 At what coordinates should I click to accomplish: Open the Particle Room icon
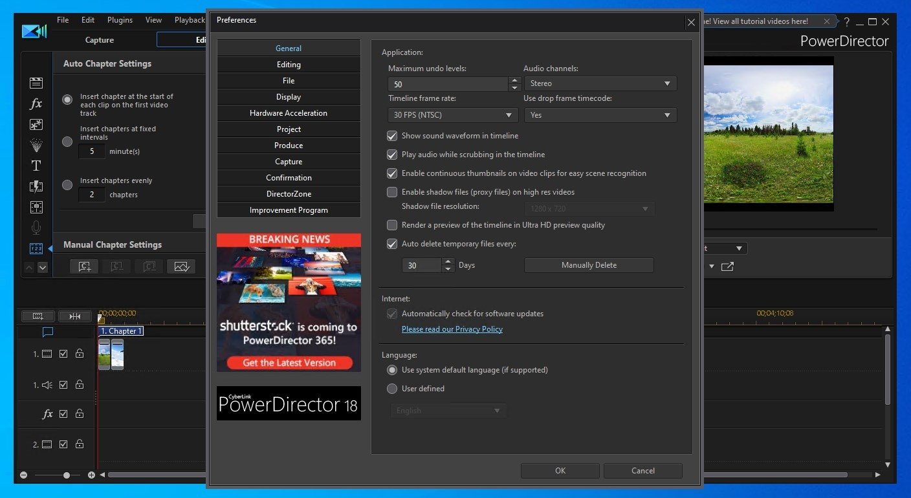click(36, 145)
